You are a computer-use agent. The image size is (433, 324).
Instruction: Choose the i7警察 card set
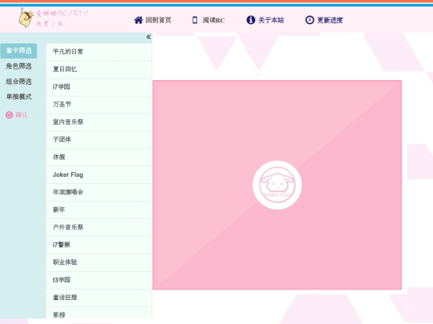[x=99, y=245]
